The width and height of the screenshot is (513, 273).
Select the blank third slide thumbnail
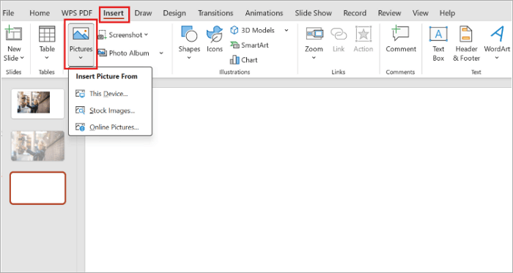pos(37,188)
